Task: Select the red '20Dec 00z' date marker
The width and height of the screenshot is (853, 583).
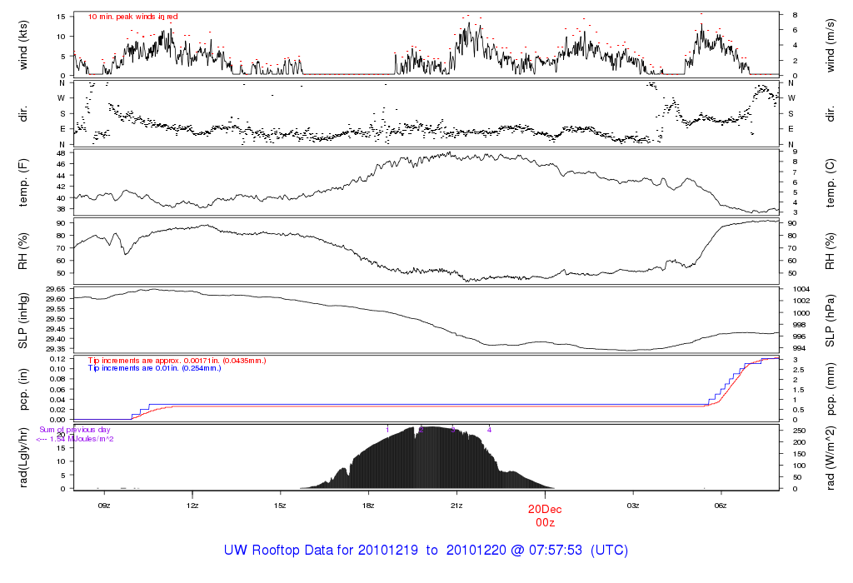Action: 545,516
